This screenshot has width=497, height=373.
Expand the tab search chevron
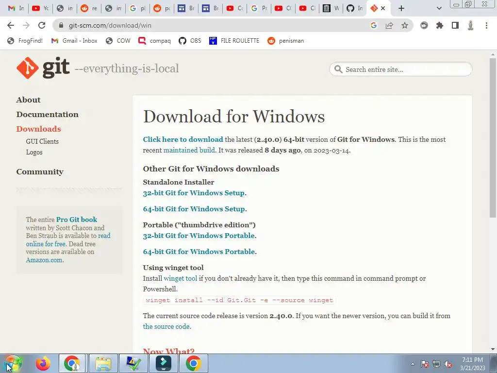click(x=439, y=8)
